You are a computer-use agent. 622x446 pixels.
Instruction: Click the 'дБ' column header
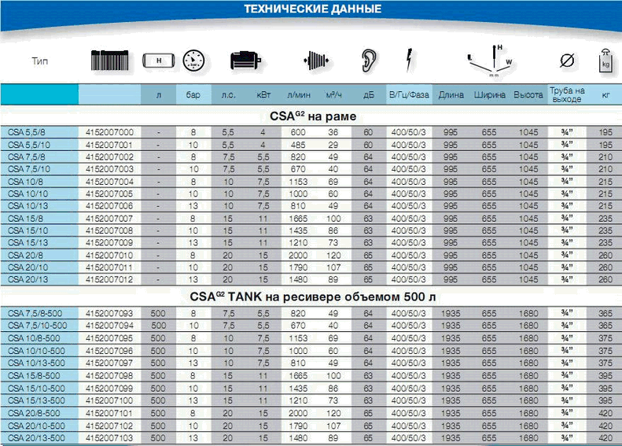369,95
